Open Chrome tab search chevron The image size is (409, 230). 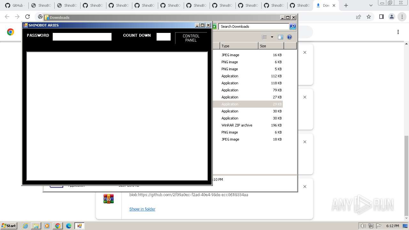pyautogui.click(x=371, y=5)
